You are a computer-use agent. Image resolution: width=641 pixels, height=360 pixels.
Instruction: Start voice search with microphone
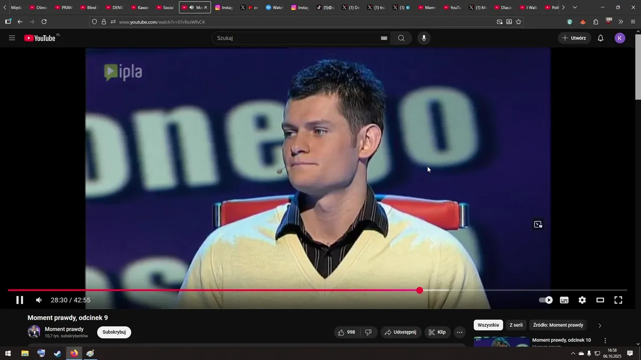424,38
